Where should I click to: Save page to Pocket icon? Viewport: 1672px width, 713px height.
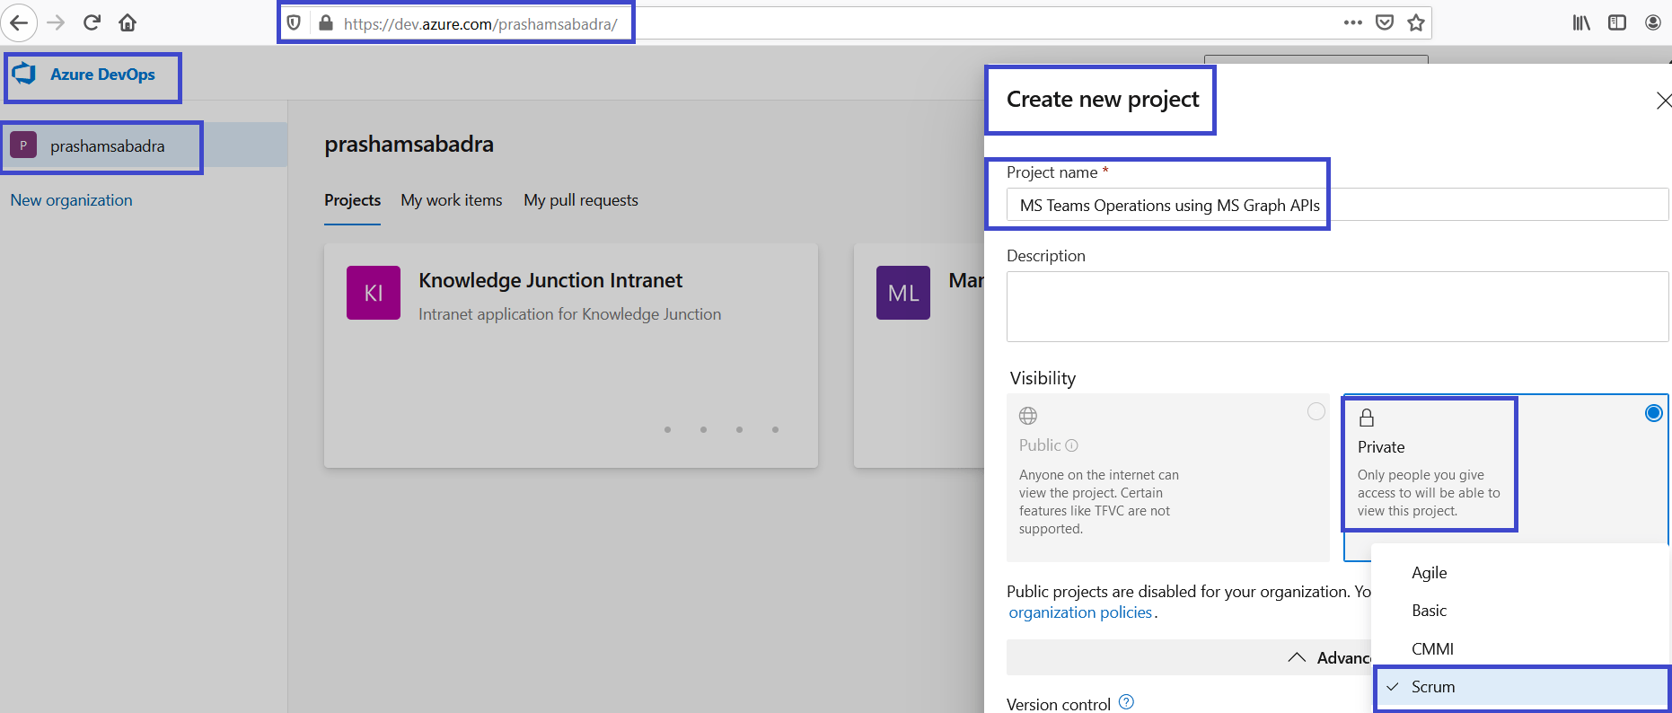tap(1385, 22)
